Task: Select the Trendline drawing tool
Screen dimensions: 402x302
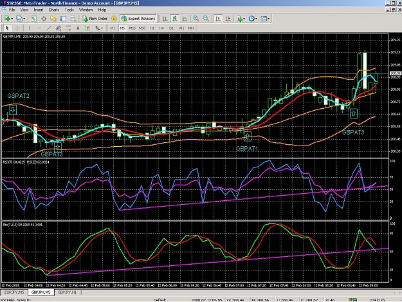Action: coord(49,28)
